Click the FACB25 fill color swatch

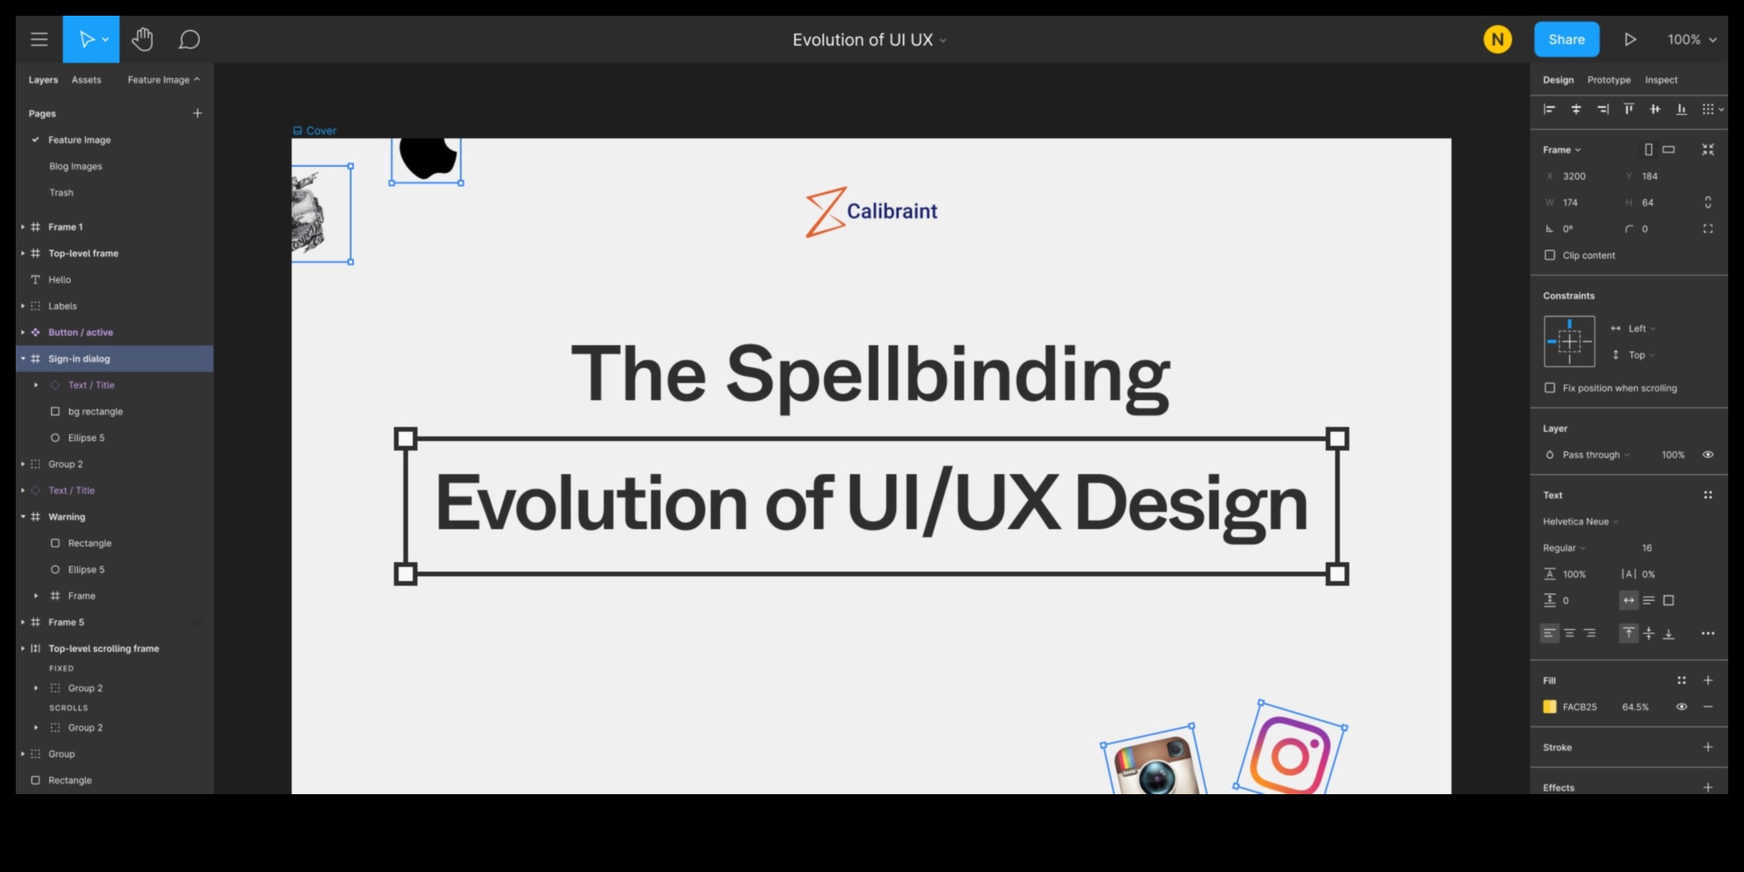1551,705
